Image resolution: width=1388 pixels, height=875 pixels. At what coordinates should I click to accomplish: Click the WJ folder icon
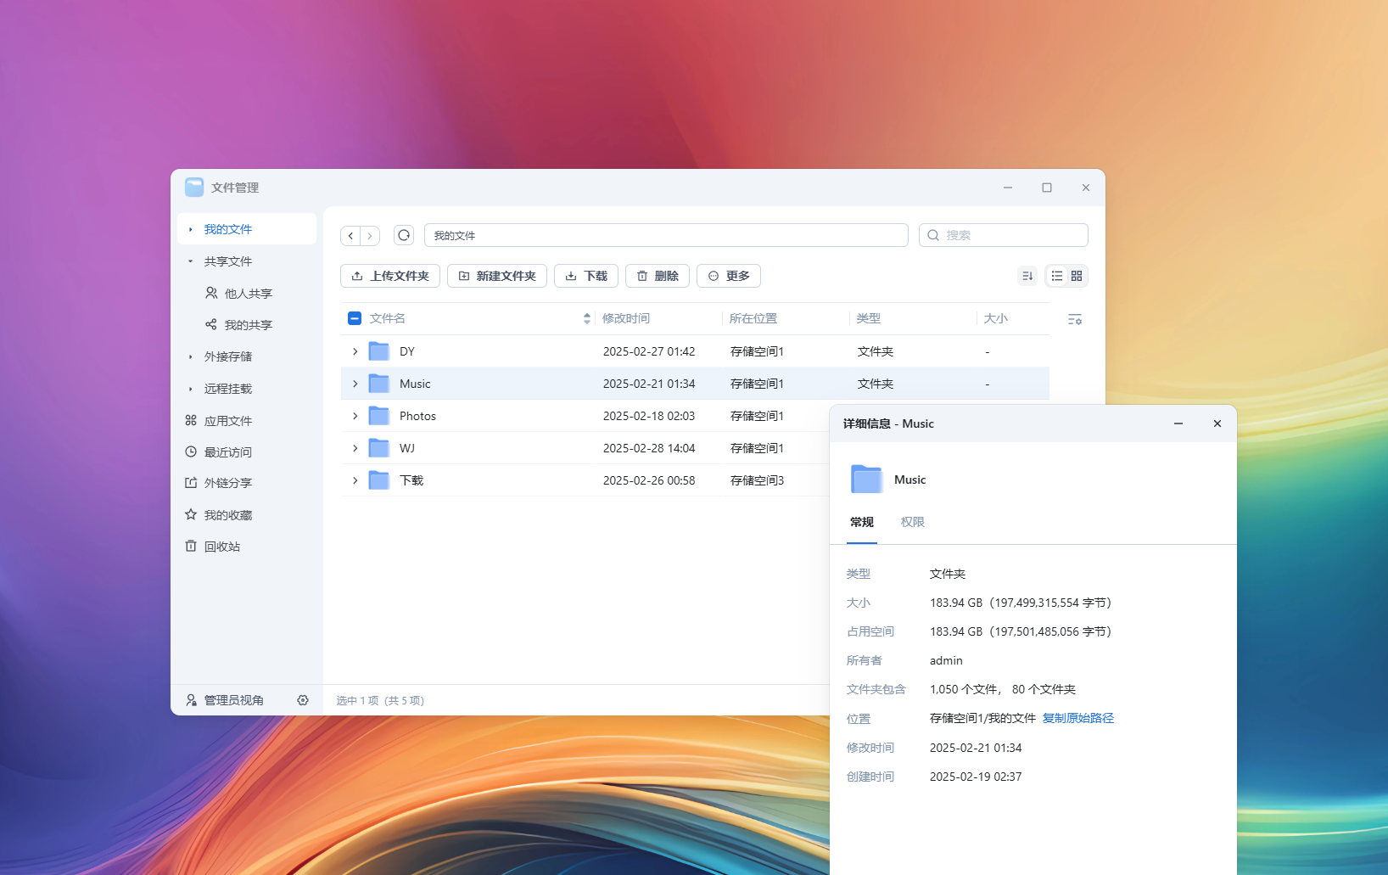[x=379, y=448]
